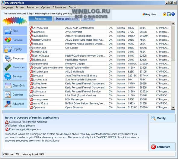Image resolution: width=178 pixels, height=159 pixels.
Task: Click the Buy Now colorful icon
Action: click(144, 14)
